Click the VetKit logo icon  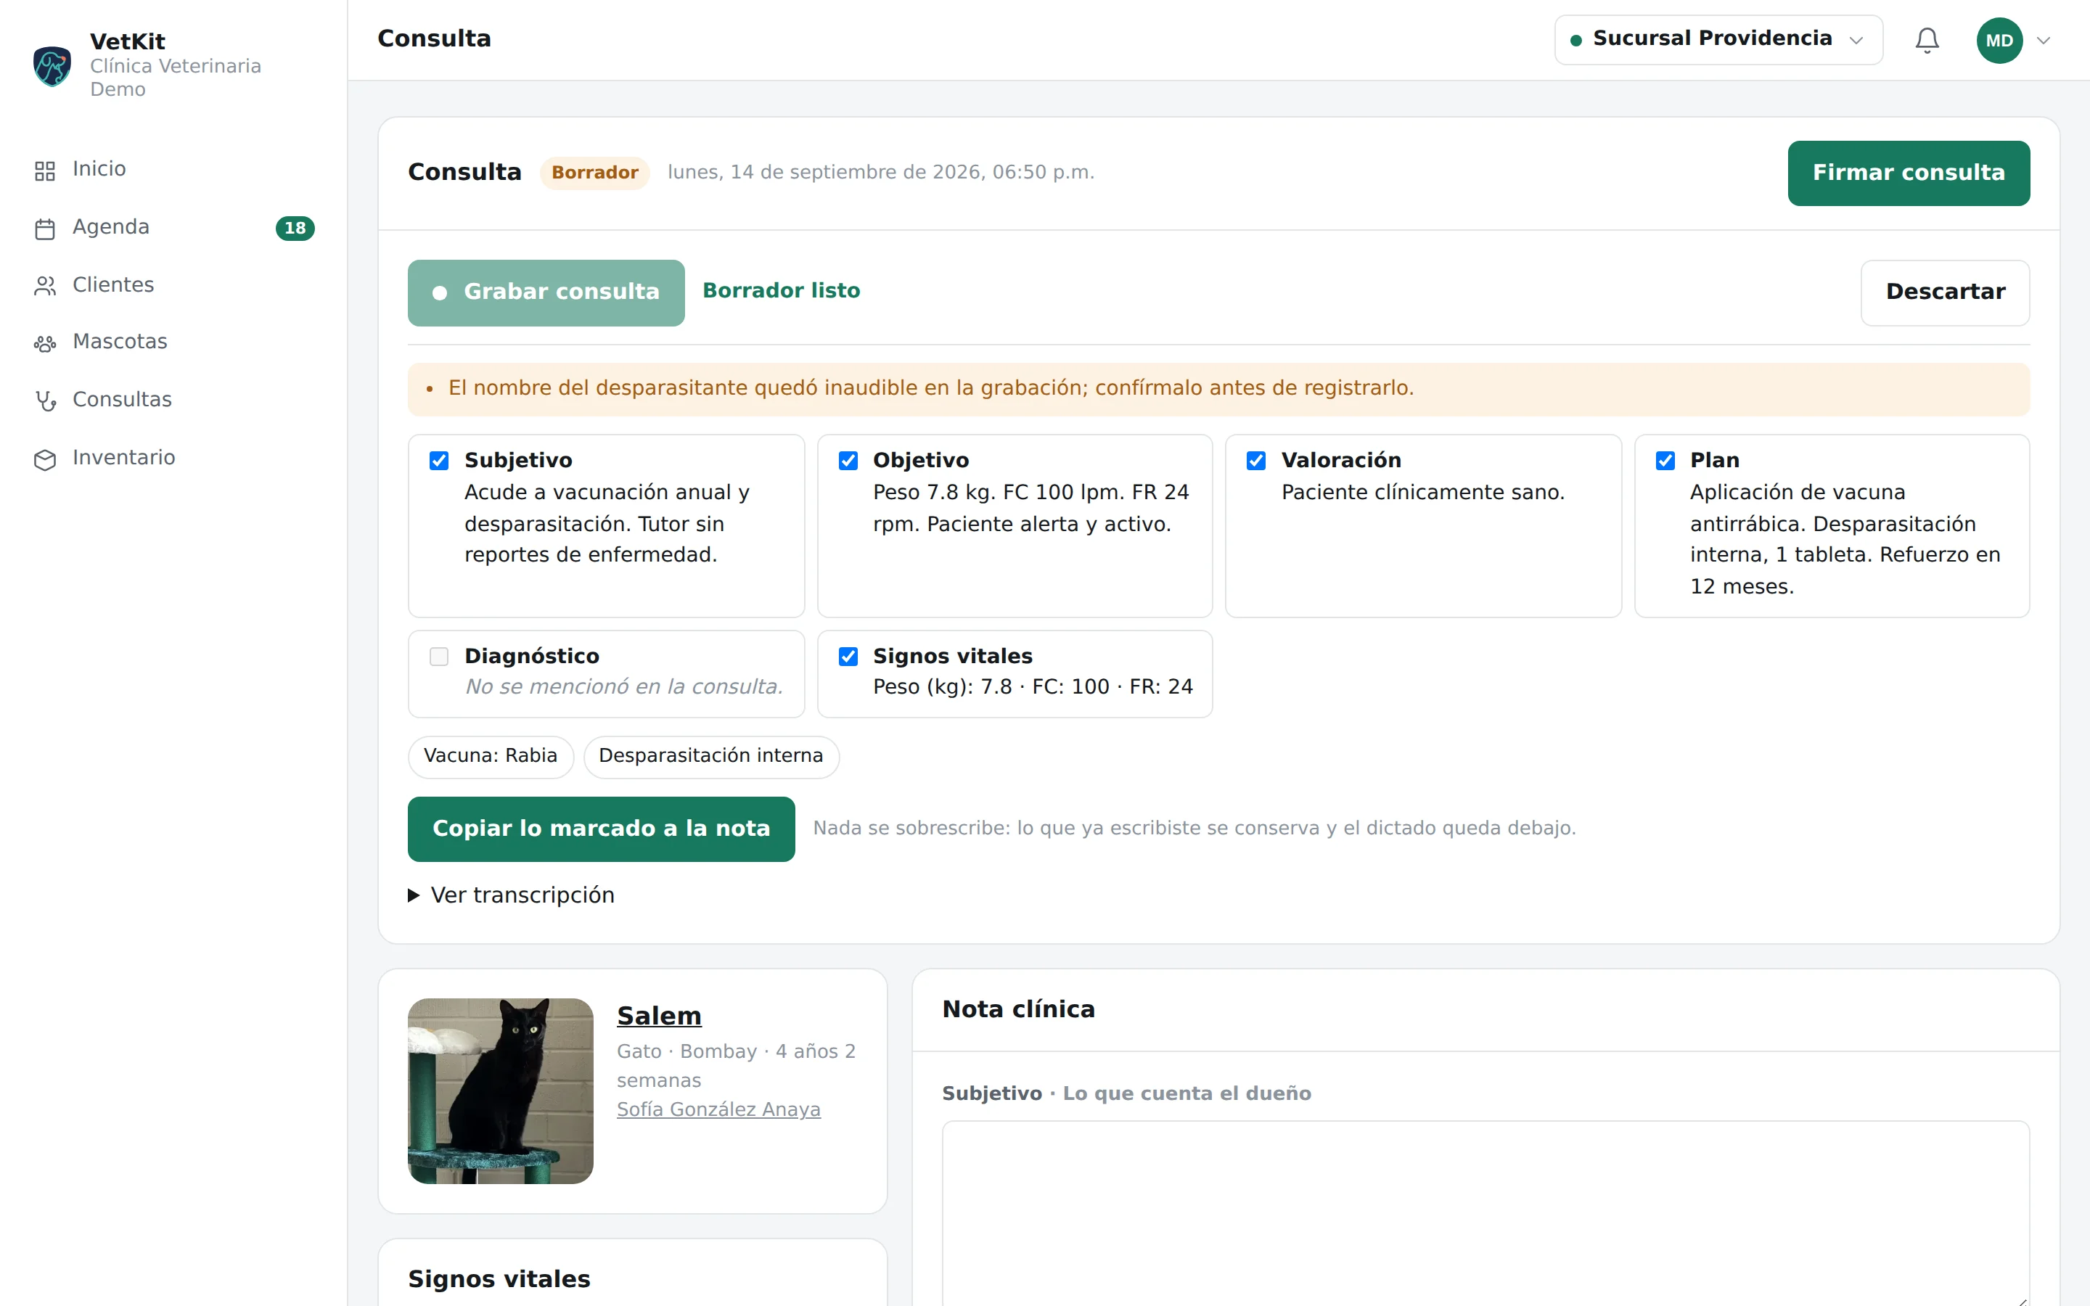(x=52, y=65)
